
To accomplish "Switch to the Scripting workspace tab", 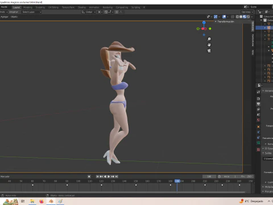I will point(135,7).
